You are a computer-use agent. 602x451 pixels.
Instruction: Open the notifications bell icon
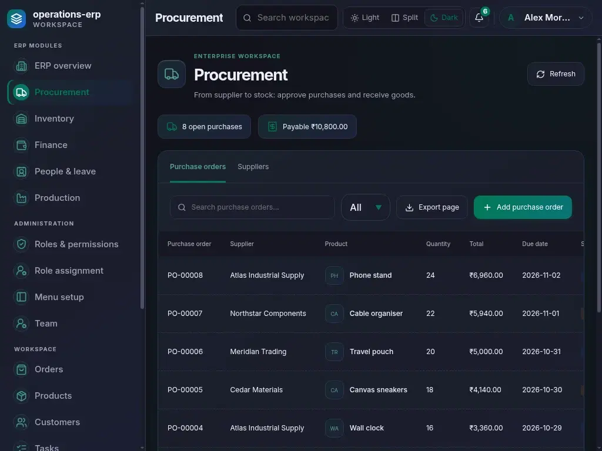479,18
